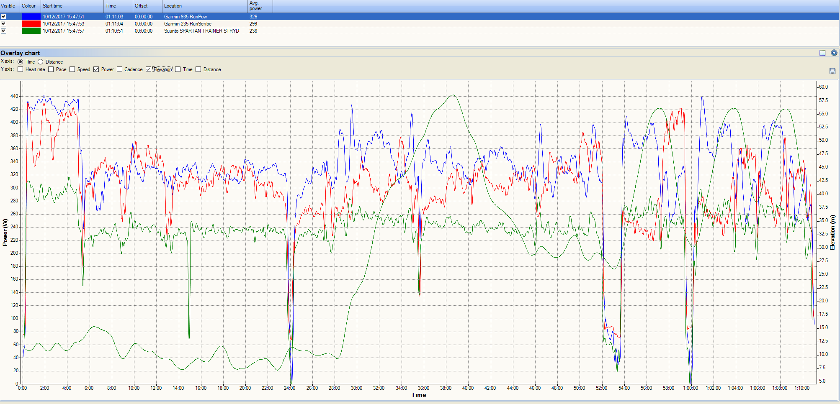This screenshot has width=840, height=404.
Task: Click the 01:10:51 time cell
Action: tap(114, 31)
